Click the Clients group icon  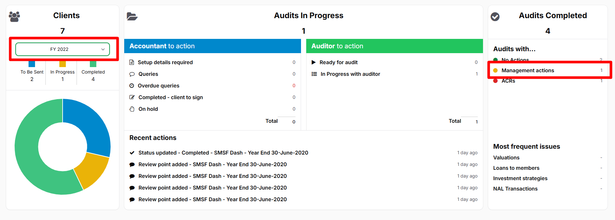coord(14,17)
